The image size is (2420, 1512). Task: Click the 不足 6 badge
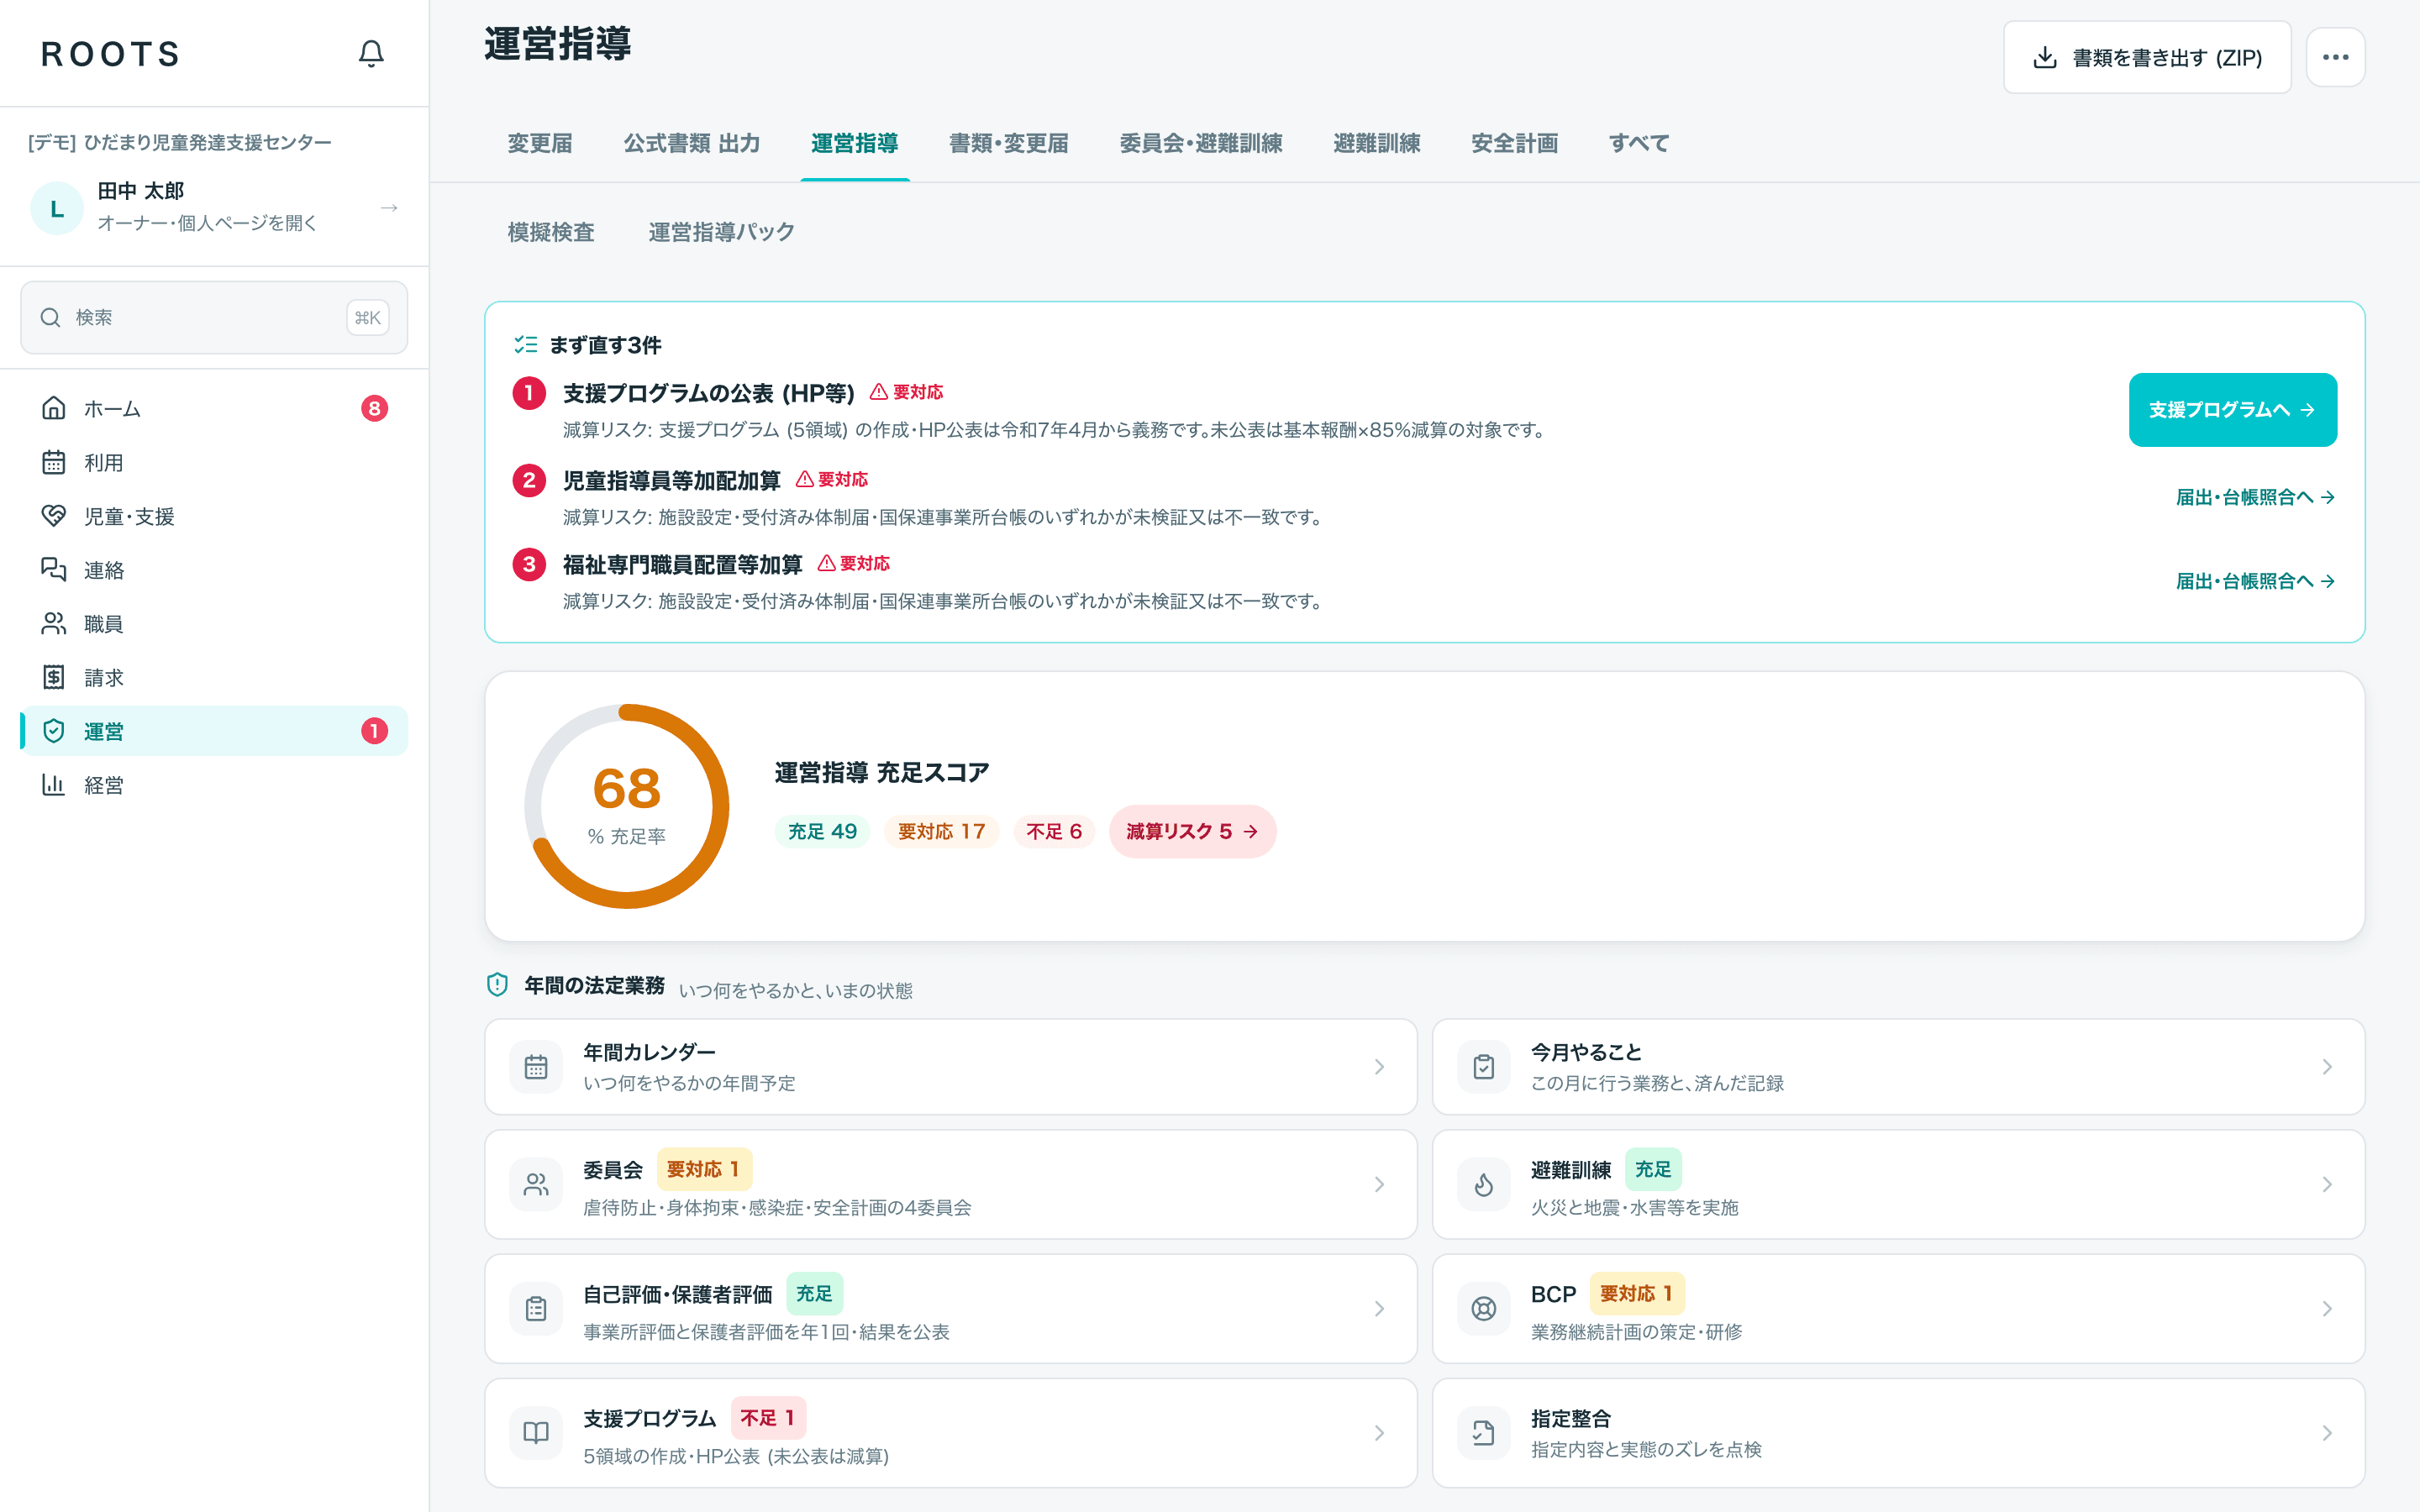[x=1054, y=831]
